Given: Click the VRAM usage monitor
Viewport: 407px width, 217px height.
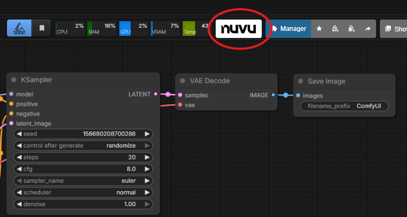Looking at the screenshot, I should pos(165,29).
